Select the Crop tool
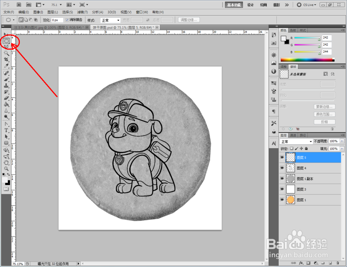This screenshot has width=347, height=267. point(6,59)
